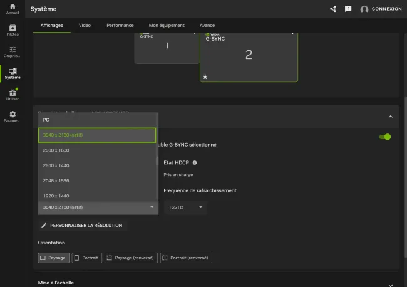
Task: Click the resolution list scrollbar
Action: (157, 161)
